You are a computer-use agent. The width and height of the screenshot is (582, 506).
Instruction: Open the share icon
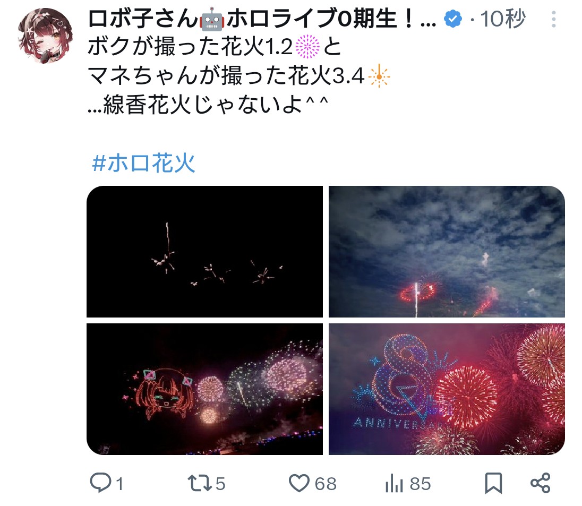click(541, 483)
